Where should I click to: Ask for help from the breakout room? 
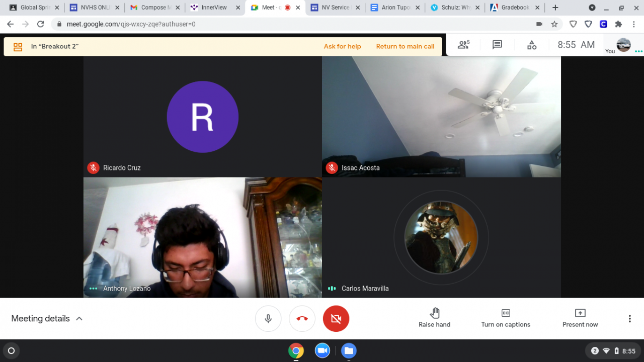point(343,46)
